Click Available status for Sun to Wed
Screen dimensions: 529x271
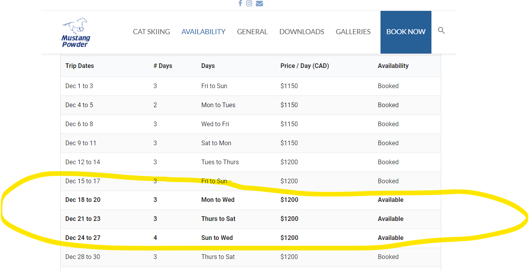point(390,238)
